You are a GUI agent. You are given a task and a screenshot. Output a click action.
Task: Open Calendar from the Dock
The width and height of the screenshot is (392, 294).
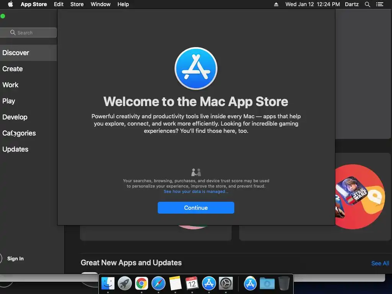[x=192, y=284]
